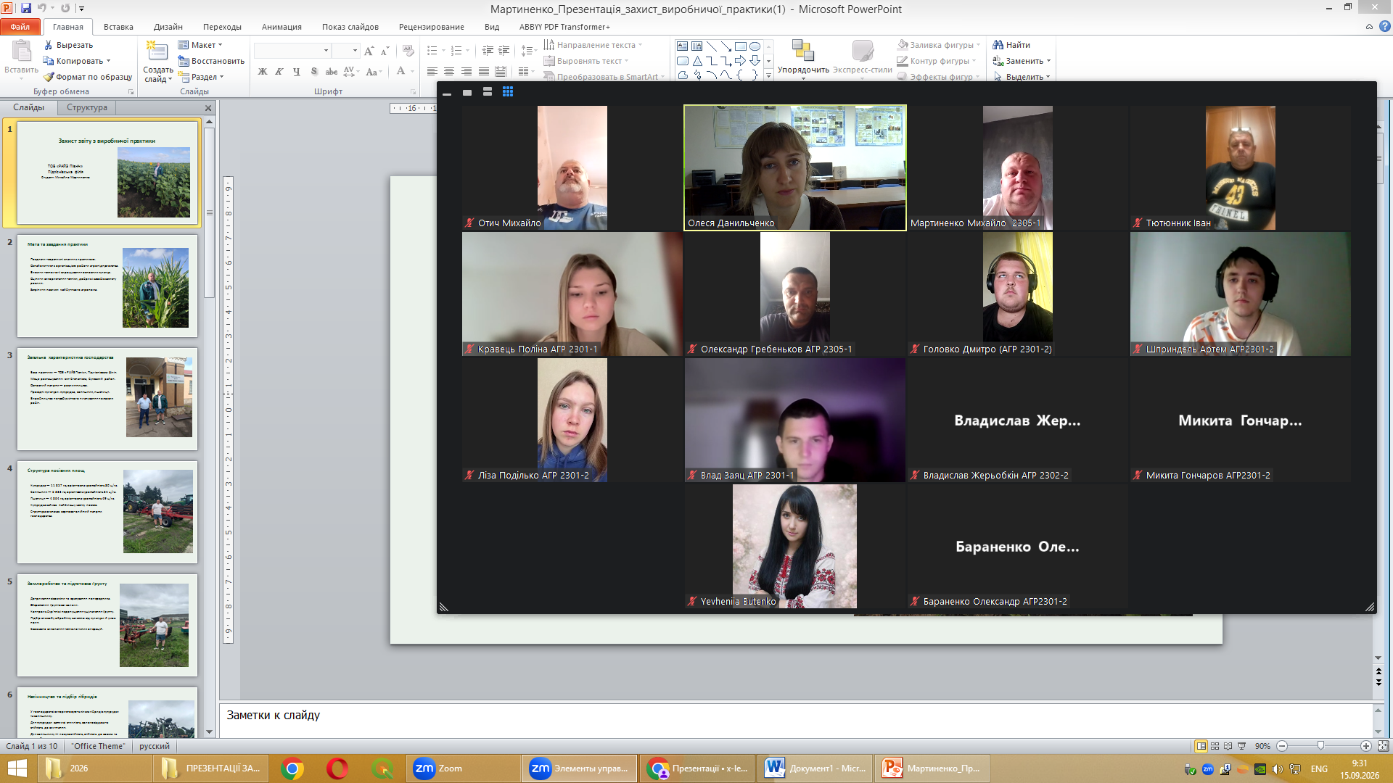Toggle bold Ж formatting

263,72
